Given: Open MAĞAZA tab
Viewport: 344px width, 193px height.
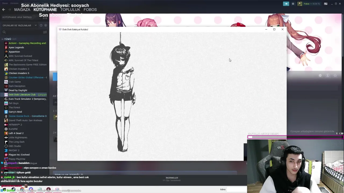Looking at the screenshot, I should pyautogui.click(x=22, y=10).
